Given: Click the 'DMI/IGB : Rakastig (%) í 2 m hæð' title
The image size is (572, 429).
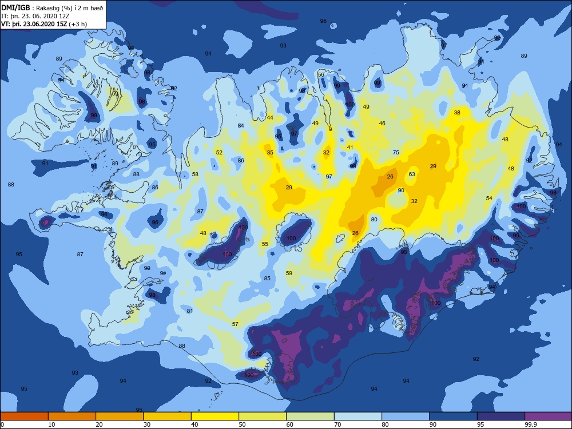Looking at the screenshot, I should click(53, 8).
